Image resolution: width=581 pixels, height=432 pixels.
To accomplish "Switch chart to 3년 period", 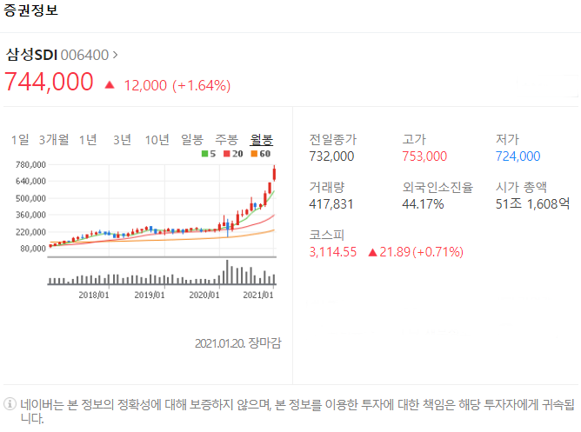I will coord(123,140).
